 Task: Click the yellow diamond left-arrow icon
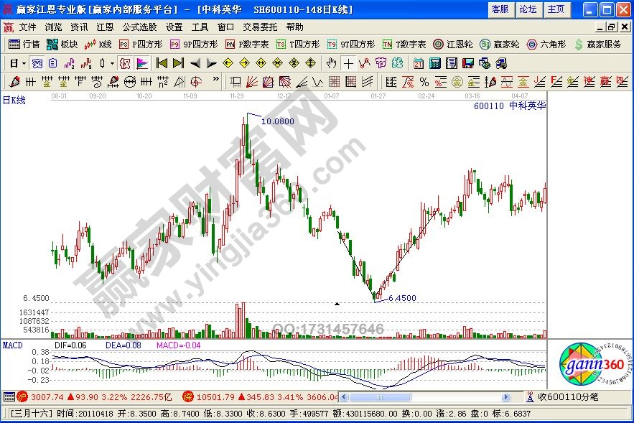[228, 63]
